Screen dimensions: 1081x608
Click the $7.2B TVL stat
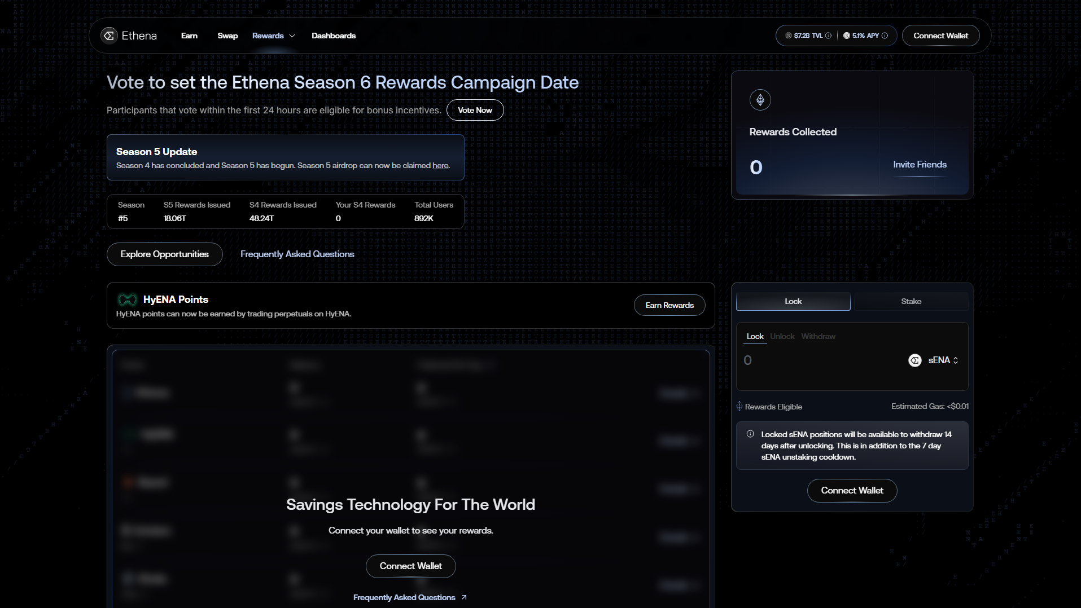[808, 36]
